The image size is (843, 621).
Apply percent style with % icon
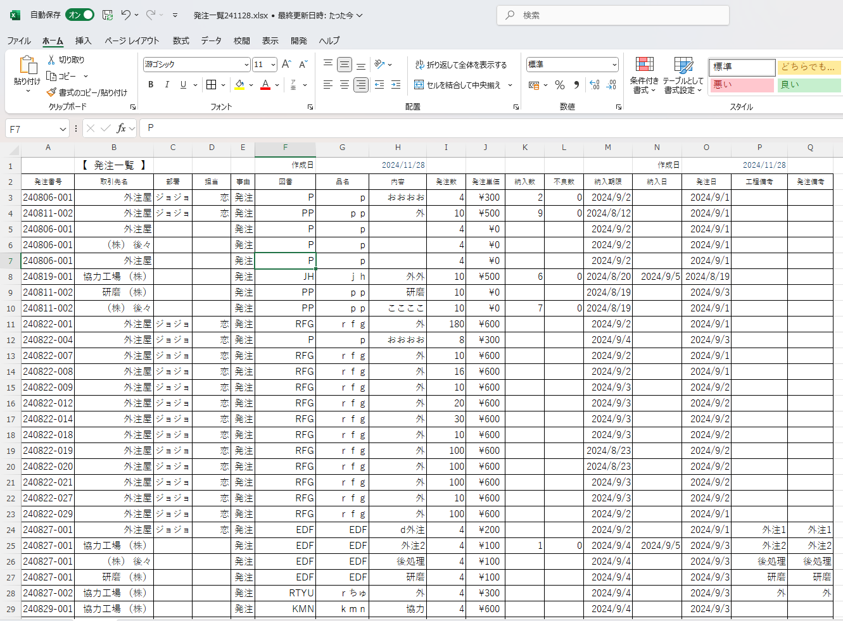[560, 84]
